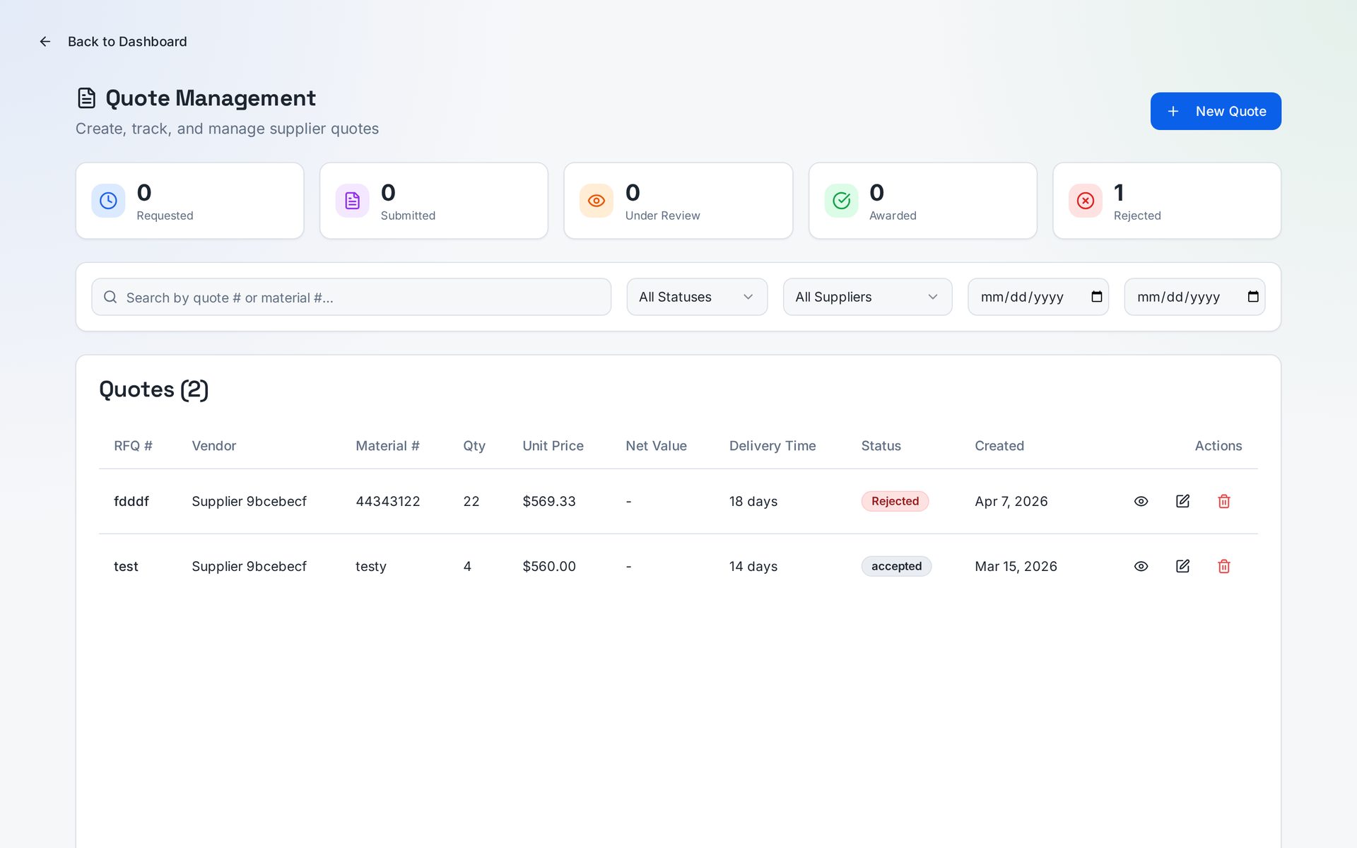View details of the test quote

(x=1141, y=566)
